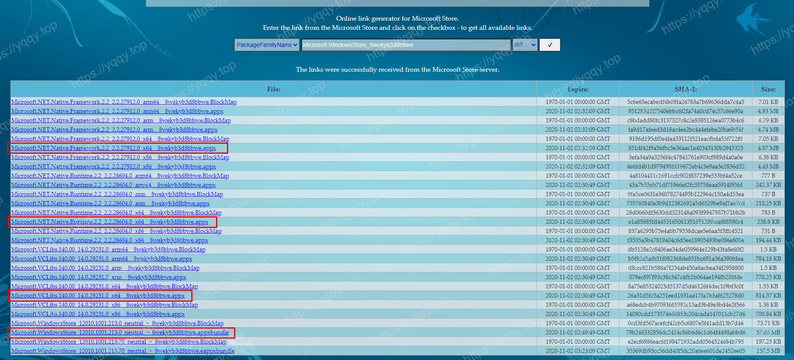This screenshot has width=794, height=360.
Task: Download VCLibs.140.00 arm64 appx file
Action: (102, 259)
